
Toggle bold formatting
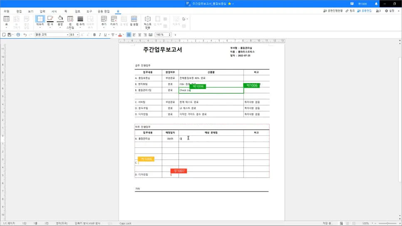click(94, 34)
